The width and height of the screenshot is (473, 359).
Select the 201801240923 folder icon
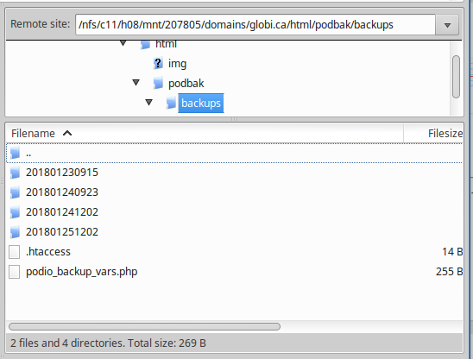15,192
